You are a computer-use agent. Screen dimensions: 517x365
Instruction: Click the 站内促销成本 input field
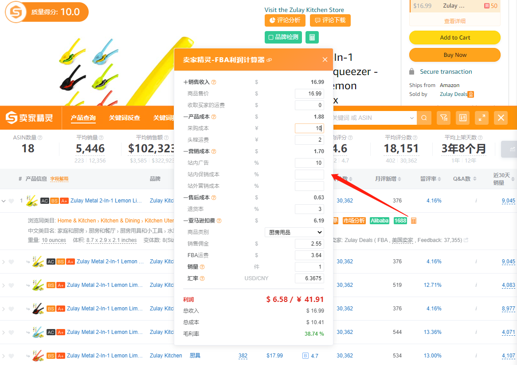(x=309, y=175)
